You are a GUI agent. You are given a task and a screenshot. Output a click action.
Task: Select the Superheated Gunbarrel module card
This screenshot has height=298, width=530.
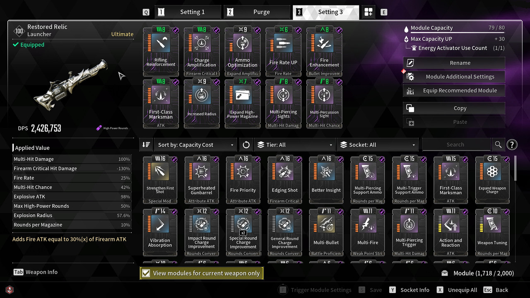pos(202,180)
